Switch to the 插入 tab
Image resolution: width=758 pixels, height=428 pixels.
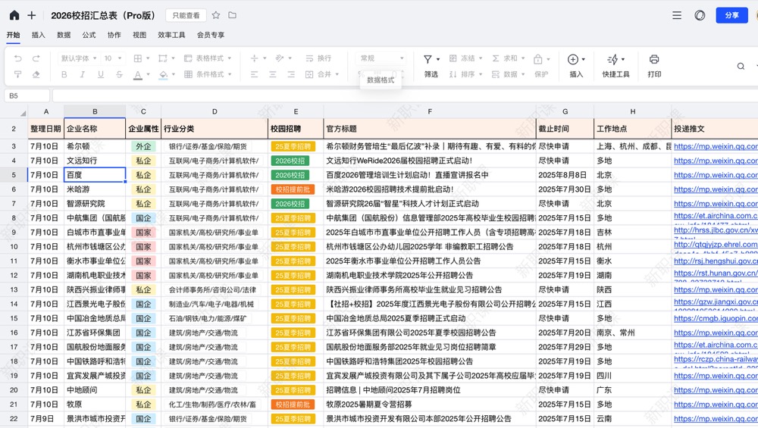pyautogui.click(x=38, y=35)
